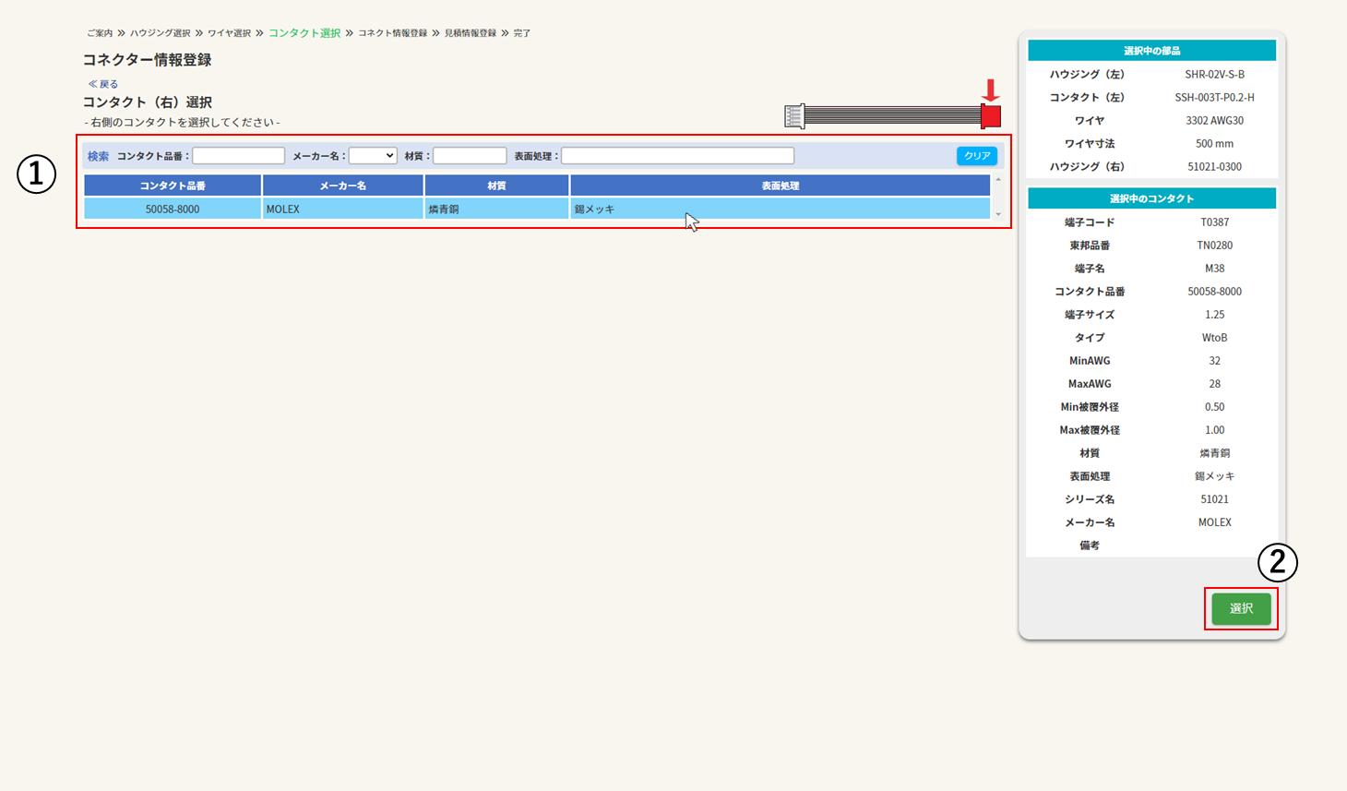Focus the 材質 search input field

pos(470,156)
